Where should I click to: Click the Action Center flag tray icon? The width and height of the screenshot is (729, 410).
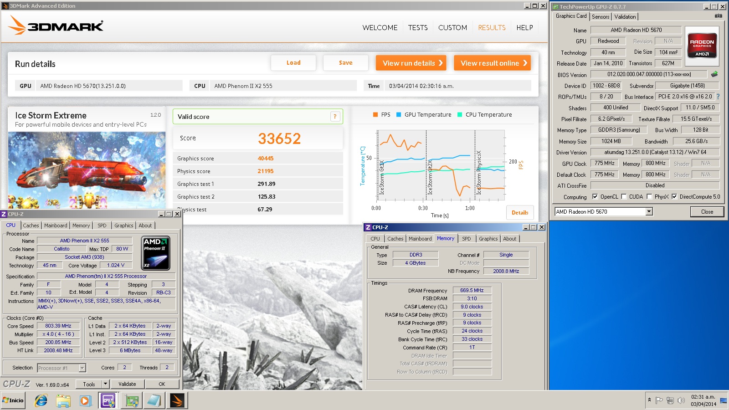pos(659,400)
